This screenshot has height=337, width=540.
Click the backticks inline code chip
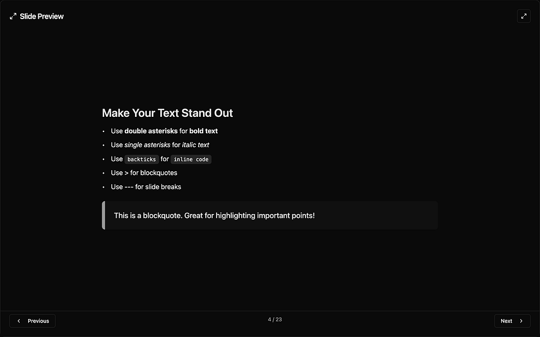point(142,159)
